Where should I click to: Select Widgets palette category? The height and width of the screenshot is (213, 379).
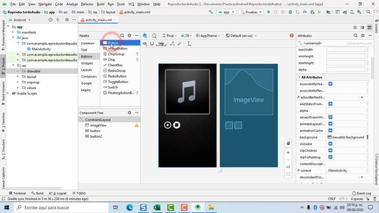tap(87, 63)
